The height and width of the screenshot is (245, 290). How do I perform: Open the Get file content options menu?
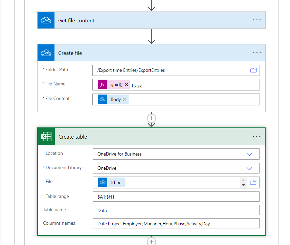click(257, 20)
